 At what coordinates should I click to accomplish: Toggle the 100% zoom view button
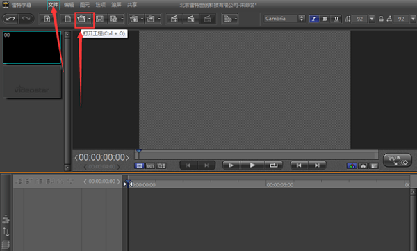(x=150, y=165)
